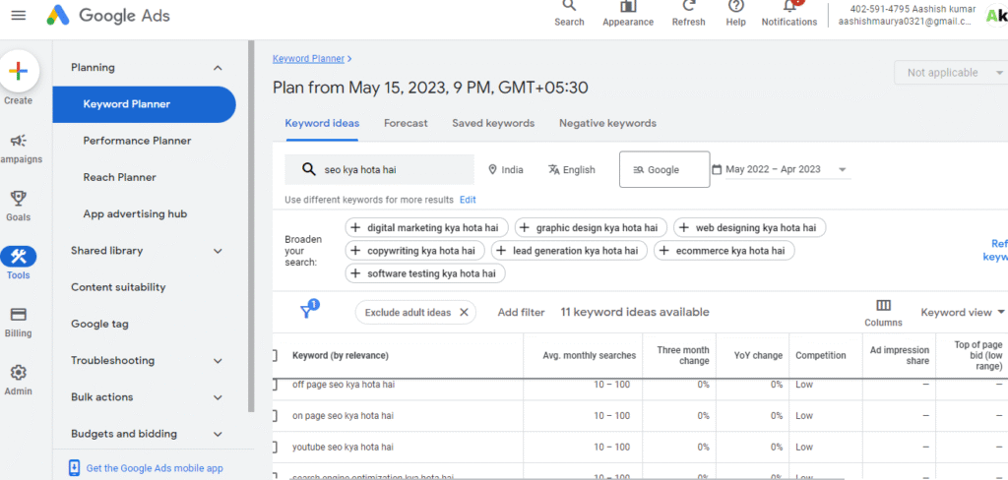1008x480 pixels.
Task: Click the Edit keywords link
Action: tap(468, 200)
